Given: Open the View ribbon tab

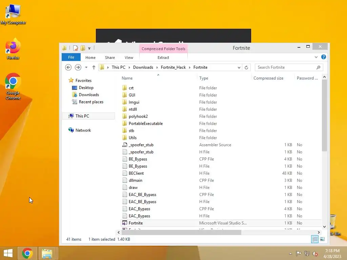Looking at the screenshot, I should click(129, 58).
